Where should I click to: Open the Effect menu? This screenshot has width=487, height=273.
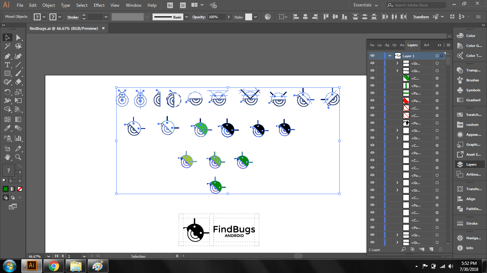tap(99, 5)
